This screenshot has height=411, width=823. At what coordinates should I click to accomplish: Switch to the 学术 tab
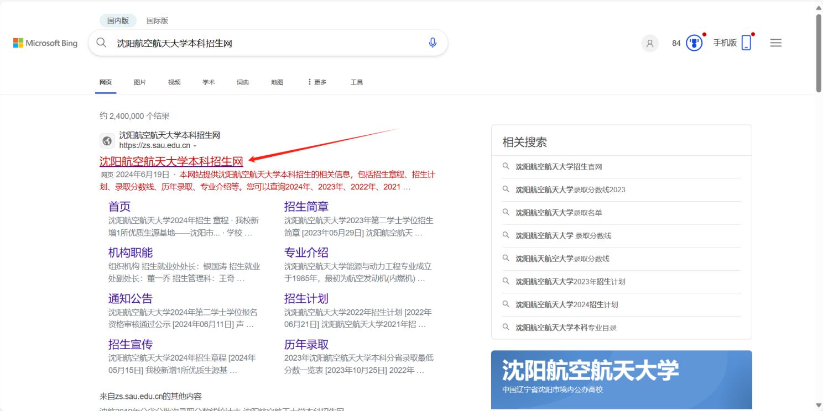209,82
